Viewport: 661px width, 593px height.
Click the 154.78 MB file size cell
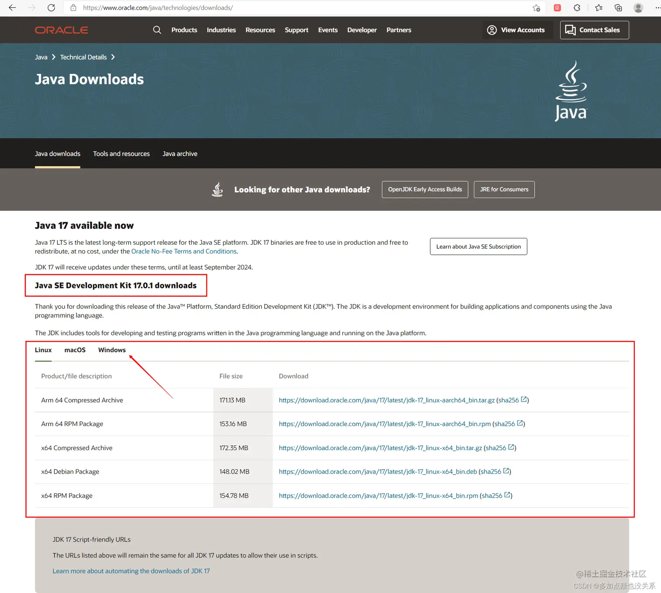243,496
